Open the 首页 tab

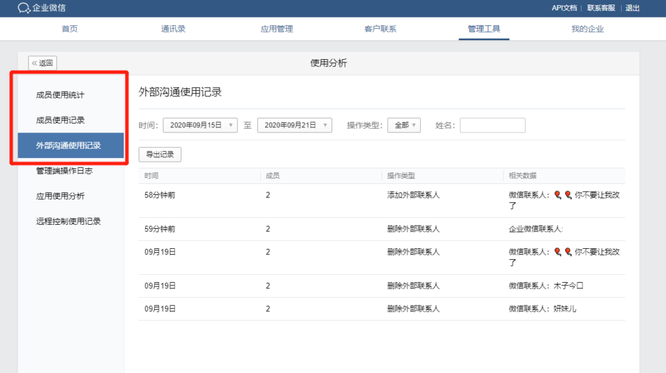click(70, 29)
